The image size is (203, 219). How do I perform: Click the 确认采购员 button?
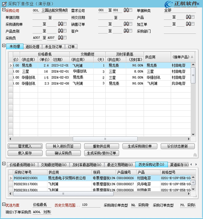[63, 153]
